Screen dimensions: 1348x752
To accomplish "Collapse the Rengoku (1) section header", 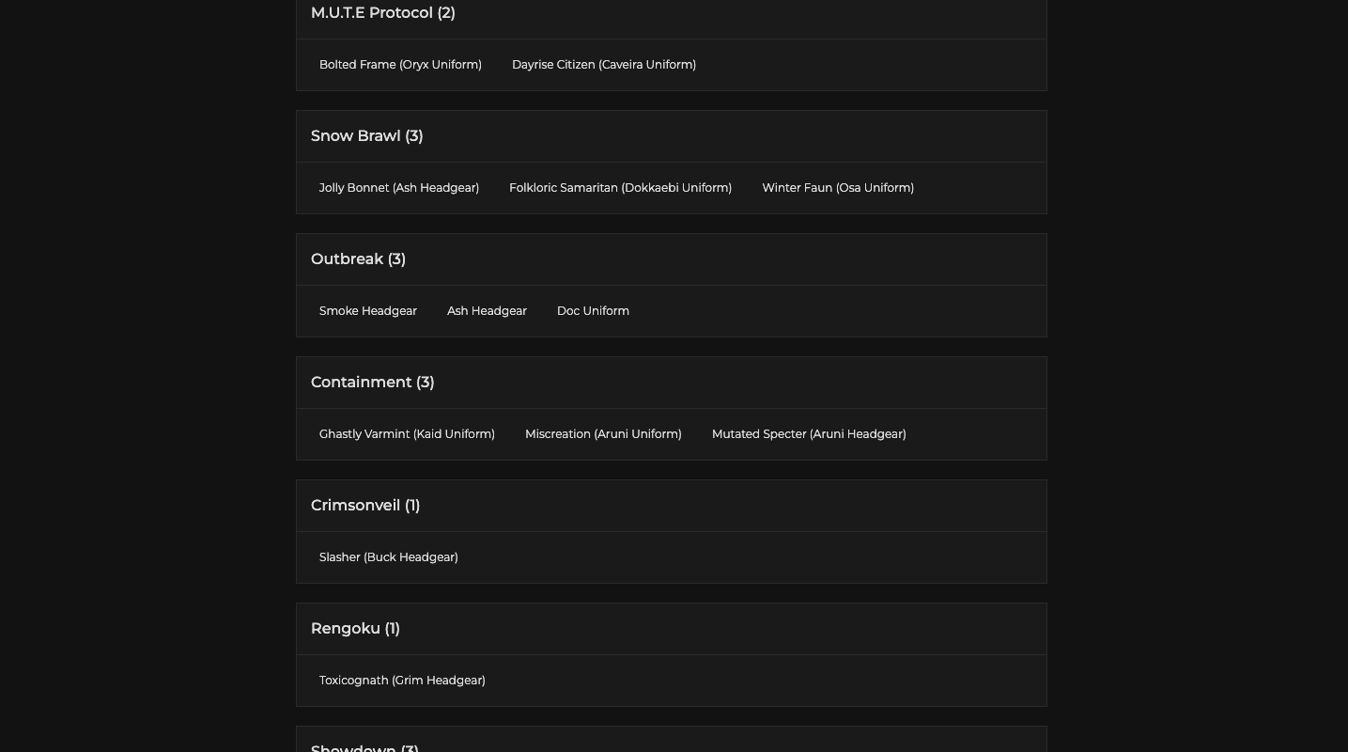I will (356, 629).
